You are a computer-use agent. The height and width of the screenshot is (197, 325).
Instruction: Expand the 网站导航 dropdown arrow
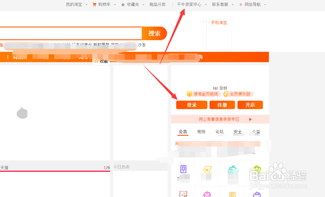[265, 5]
